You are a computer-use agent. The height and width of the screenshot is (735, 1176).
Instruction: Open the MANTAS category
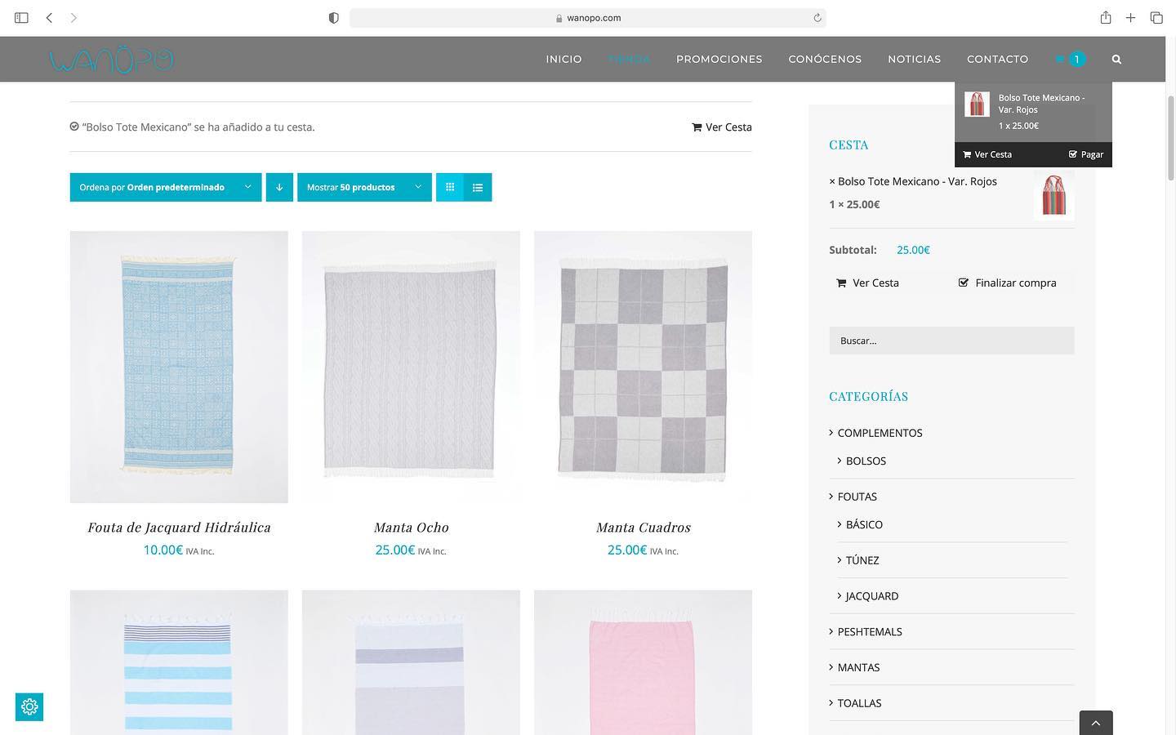point(858,667)
